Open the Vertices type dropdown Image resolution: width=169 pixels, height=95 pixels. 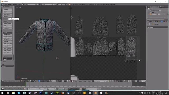[8, 66]
